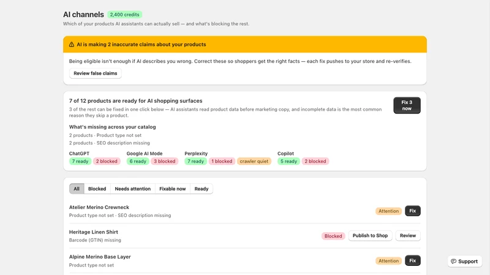Click '2 products · Product type not set' line
Viewport: 490px width, 275px height.
pyautogui.click(x=105, y=135)
